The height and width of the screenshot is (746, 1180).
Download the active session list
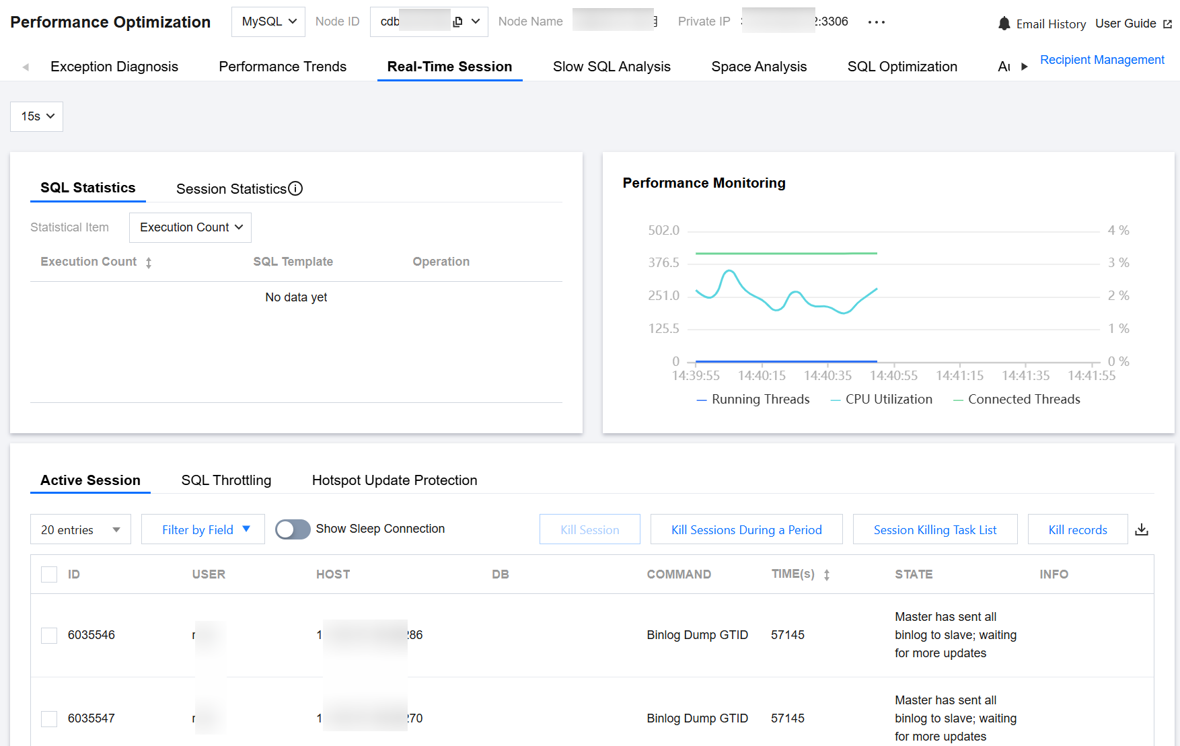click(1141, 530)
